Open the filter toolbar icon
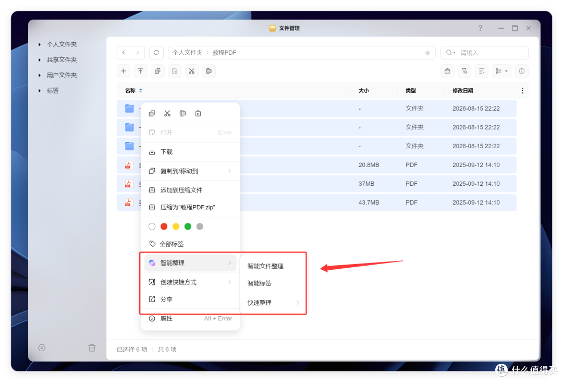 tap(464, 71)
